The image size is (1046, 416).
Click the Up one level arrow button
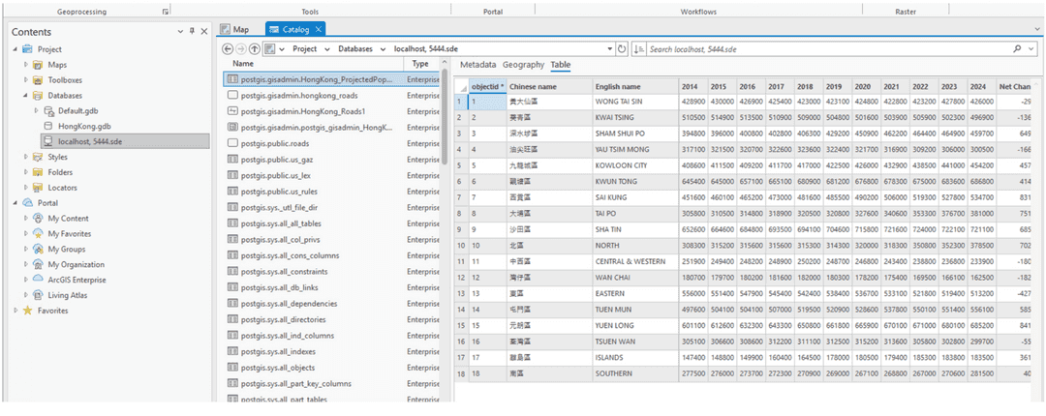[255, 48]
